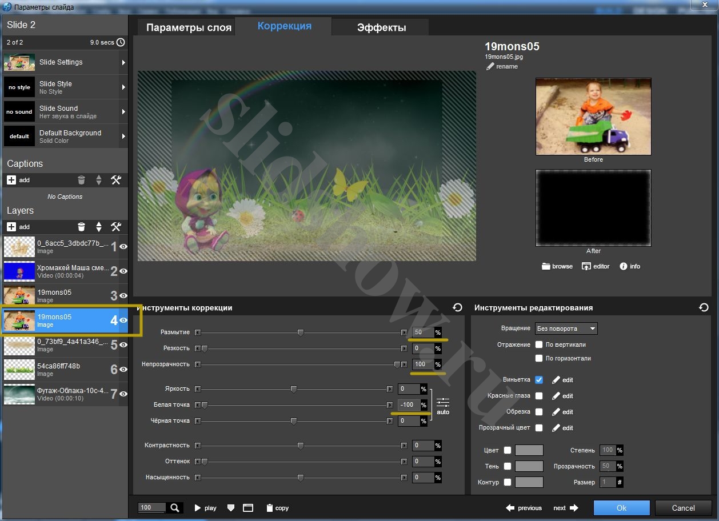Reset editing tools with circular arrow
Image resolution: width=719 pixels, height=521 pixels.
[x=704, y=307]
